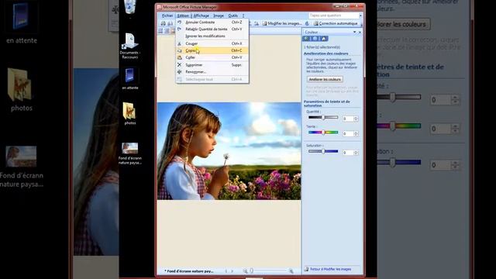This screenshot has height=279, width=496.
Task: Click the filmstrip view icon in view toolbar
Action: (167, 31)
